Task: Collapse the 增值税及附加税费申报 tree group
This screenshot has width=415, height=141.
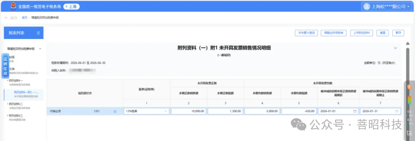Action: click(40, 49)
